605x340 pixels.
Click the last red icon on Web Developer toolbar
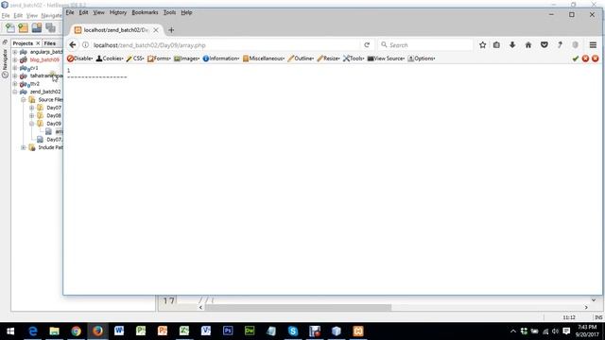click(x=596, y=59)
